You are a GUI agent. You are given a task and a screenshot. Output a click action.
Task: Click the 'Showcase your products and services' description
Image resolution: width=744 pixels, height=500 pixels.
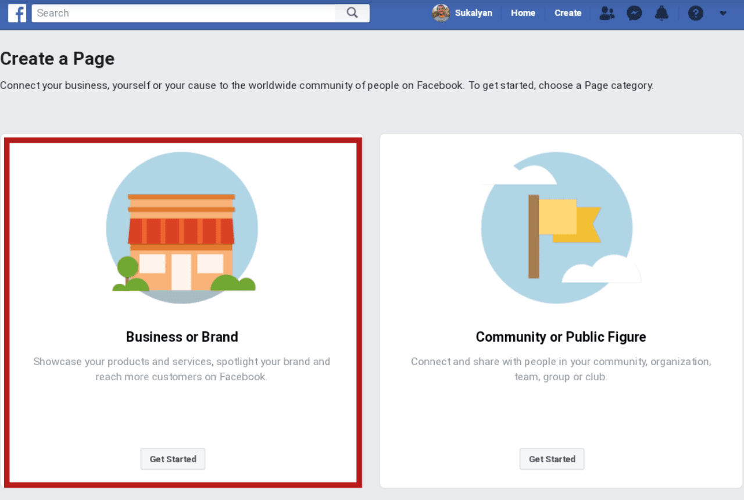pyautogui.click(x=181, y=369)
